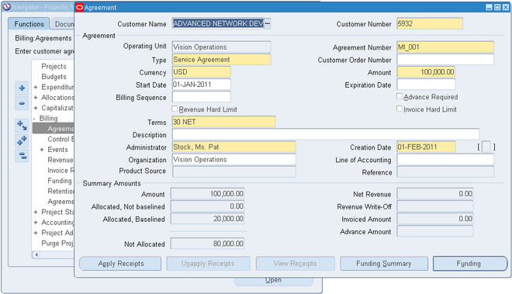The height and width of the screenshot is (294, 512).
Task: Click the Start Date field
Action: coord(201,85)
